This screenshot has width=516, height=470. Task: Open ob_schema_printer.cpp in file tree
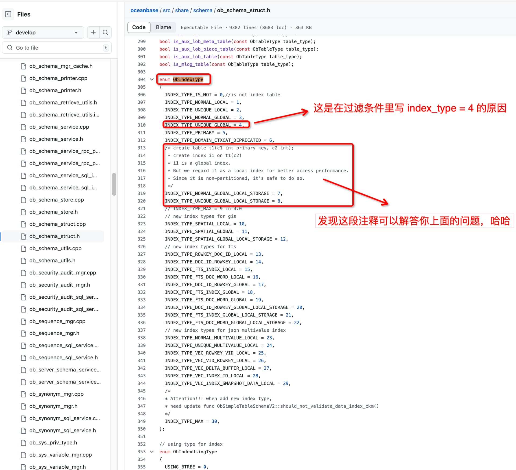tap(58, 78)
